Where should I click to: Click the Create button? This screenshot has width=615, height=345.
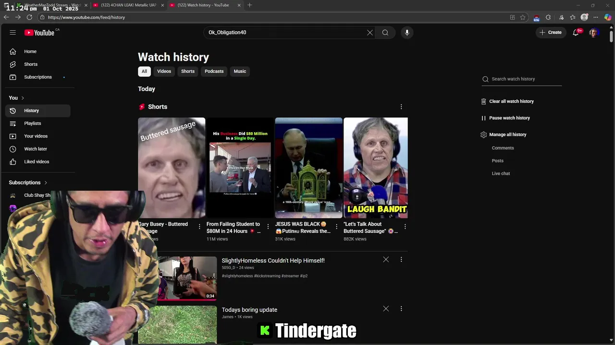pyautogui.click(x=551, y=33)
